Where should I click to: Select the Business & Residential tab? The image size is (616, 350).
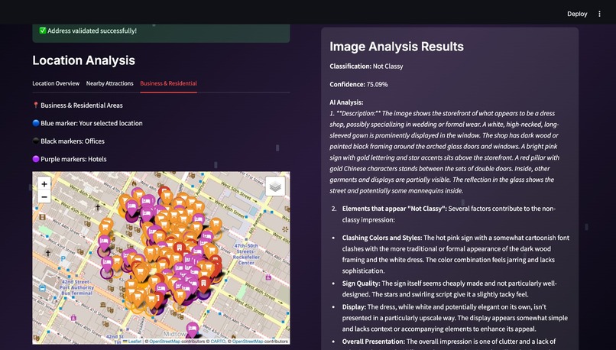169,83
